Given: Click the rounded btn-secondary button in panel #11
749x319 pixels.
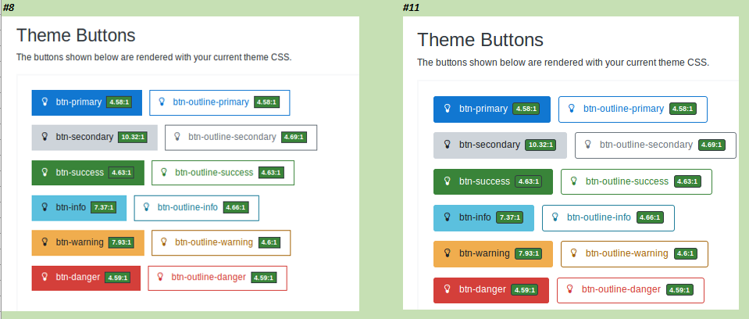Looking at the screenshot, I should [500, 145].
